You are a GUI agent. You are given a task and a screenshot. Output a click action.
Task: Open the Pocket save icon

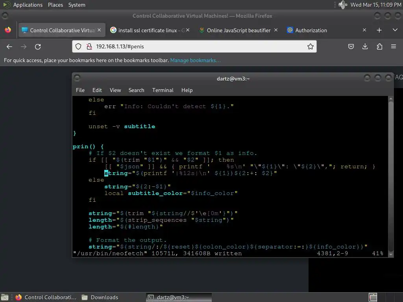click(x=351, y=46)
